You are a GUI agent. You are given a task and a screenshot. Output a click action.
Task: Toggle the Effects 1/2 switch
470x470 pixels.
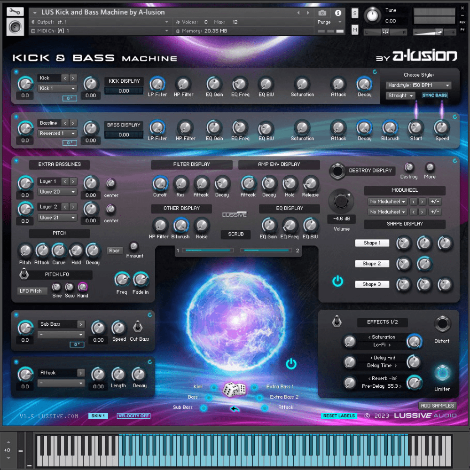coord(337,321)
